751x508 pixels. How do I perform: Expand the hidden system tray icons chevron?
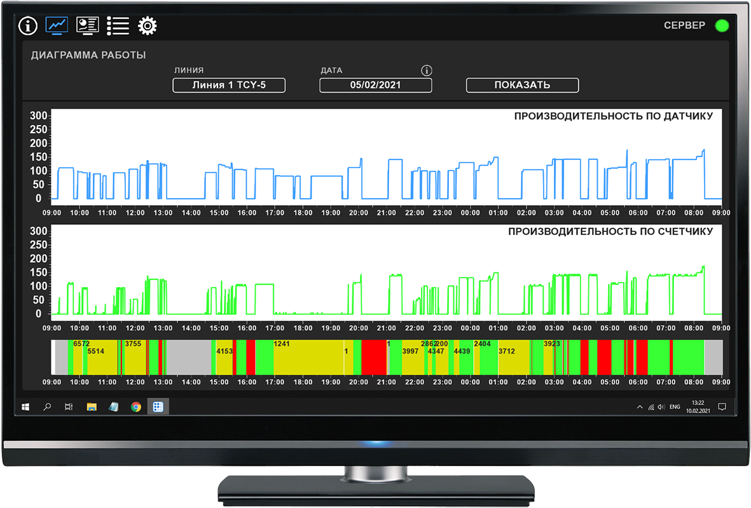640,407
